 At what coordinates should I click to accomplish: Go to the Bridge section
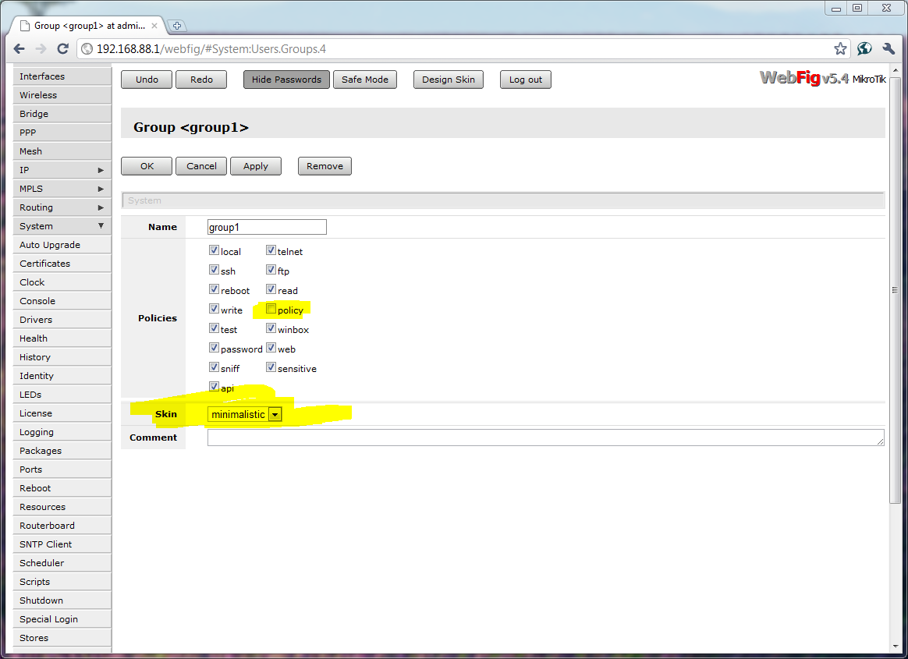click(x=62, y=114)
